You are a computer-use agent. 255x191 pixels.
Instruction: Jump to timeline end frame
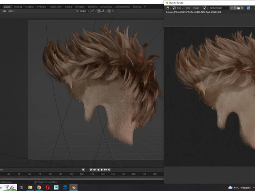(x=109, y=170)
